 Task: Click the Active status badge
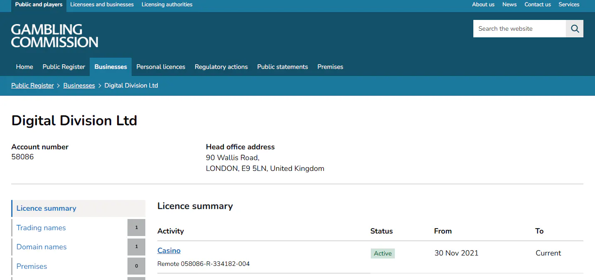tap(383, 253)
